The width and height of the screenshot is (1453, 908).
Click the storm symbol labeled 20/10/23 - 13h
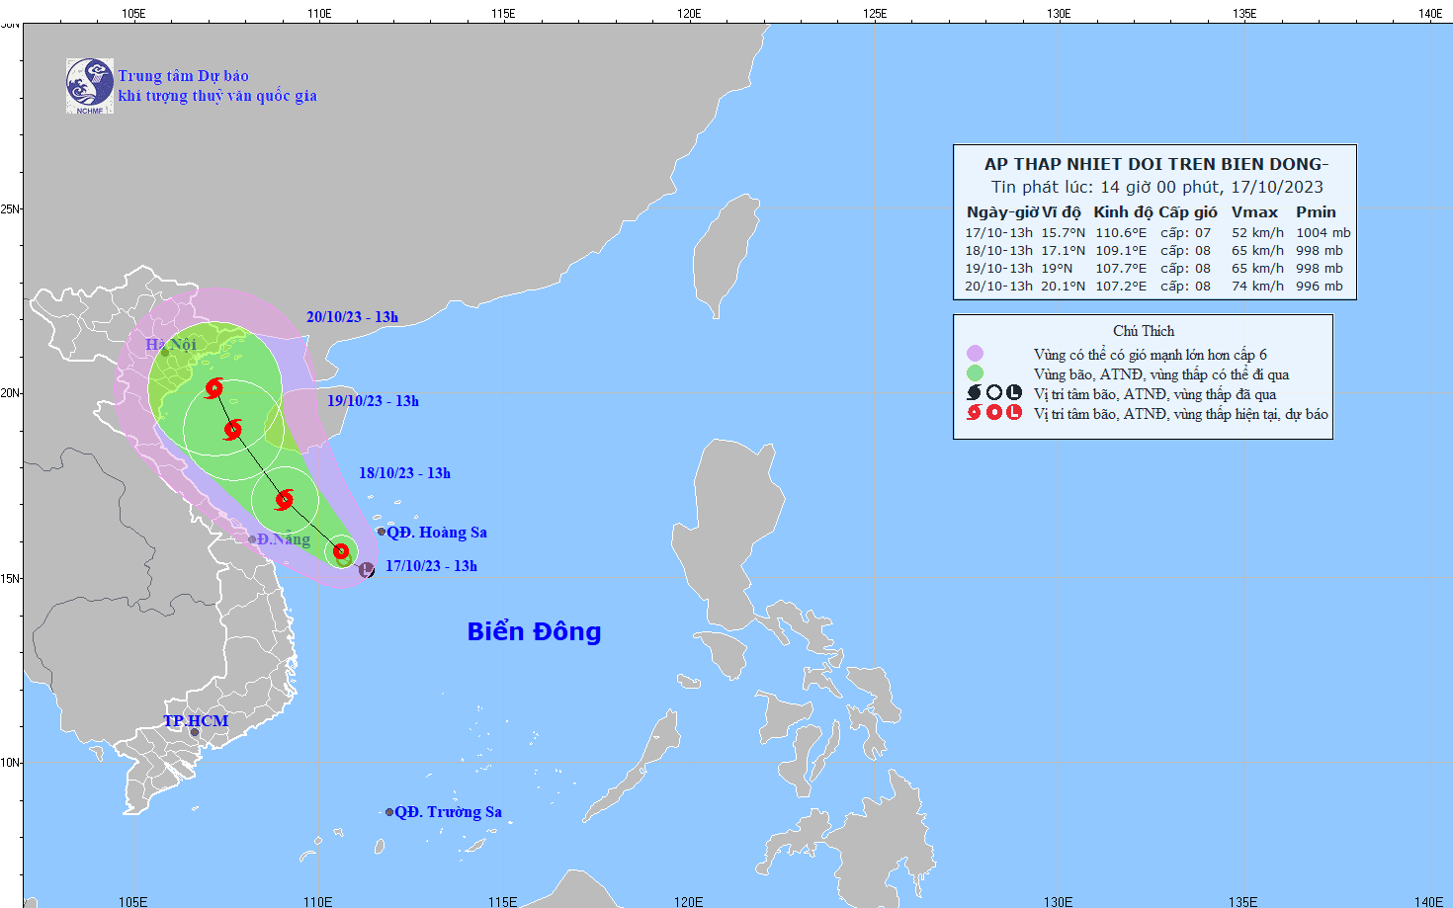pyautogui.click(x=214, y=388)
